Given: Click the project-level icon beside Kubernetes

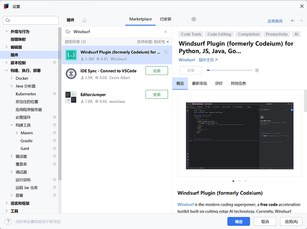Looking at the screenshot, I should coord(55,94).
